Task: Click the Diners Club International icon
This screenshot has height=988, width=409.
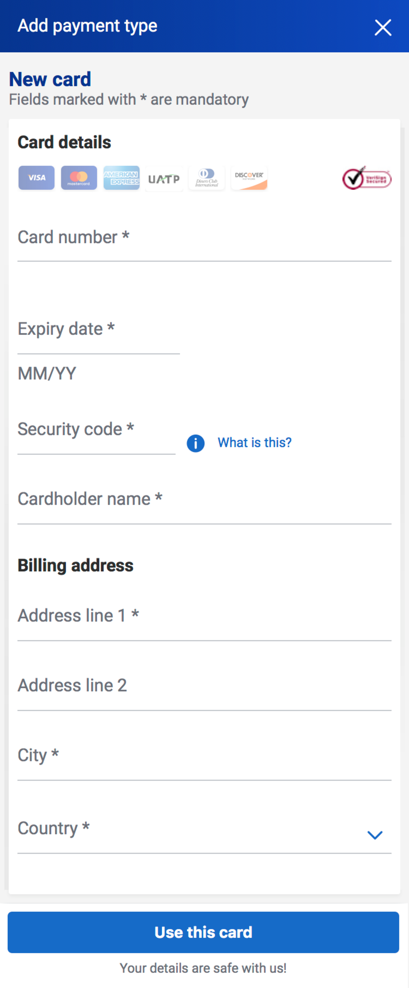Action: (206, 177)
